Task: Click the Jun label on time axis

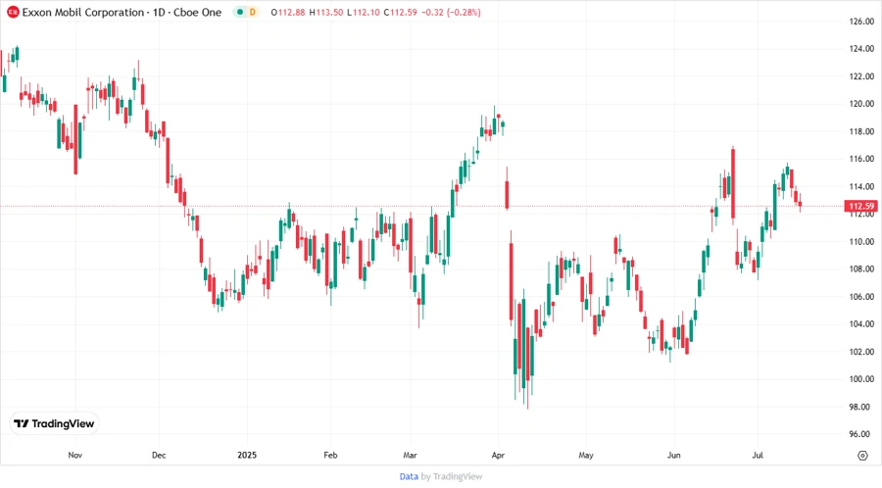Action: [673, 455]
